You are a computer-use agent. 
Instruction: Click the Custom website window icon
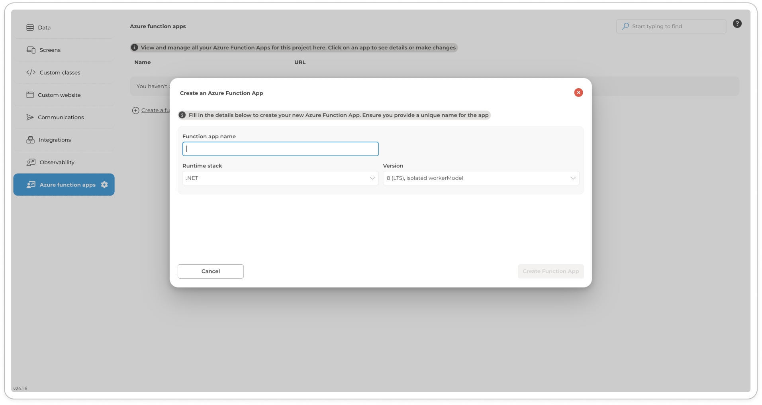point(30,95)
